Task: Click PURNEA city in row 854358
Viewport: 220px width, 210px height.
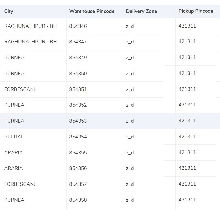Action: 14,200
